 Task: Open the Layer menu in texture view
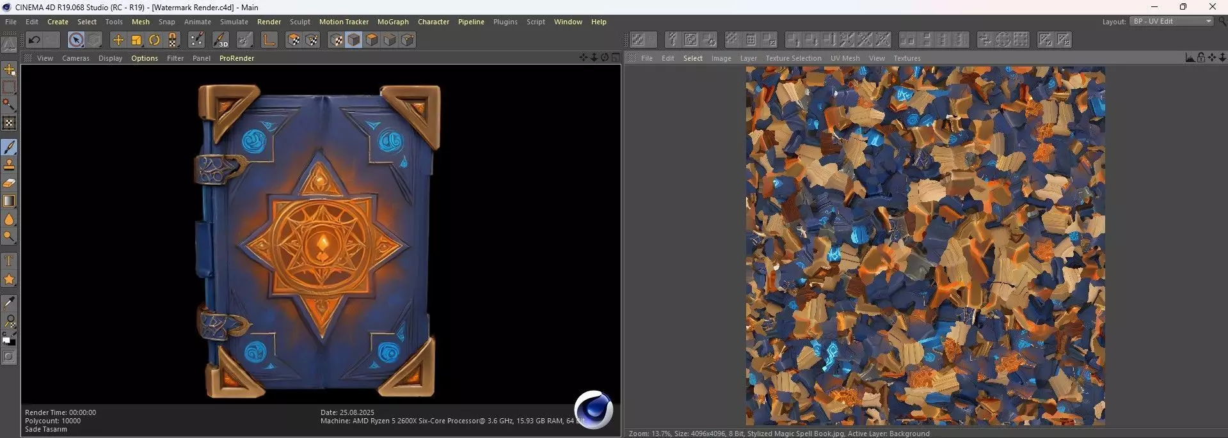[x=748, y=58]
